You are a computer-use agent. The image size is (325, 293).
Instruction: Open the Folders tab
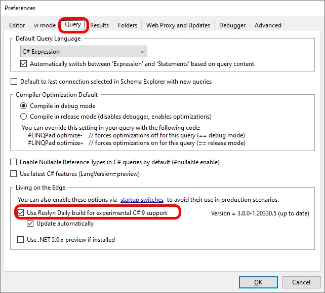128,25
